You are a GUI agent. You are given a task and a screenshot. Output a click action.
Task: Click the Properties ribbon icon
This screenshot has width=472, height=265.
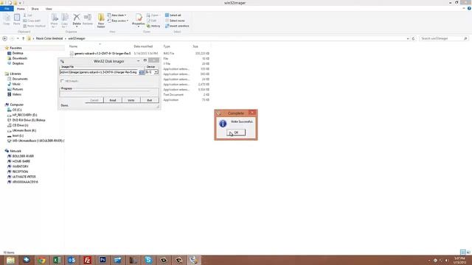139,20
